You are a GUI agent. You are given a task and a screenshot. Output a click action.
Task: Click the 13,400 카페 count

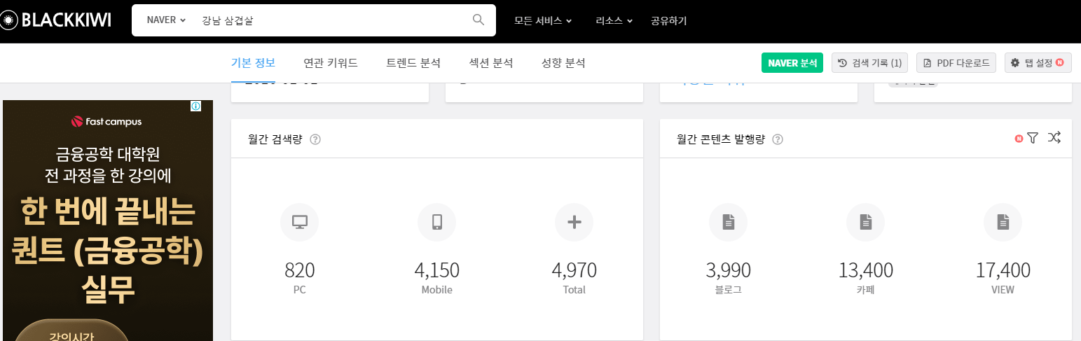(866, 270)
